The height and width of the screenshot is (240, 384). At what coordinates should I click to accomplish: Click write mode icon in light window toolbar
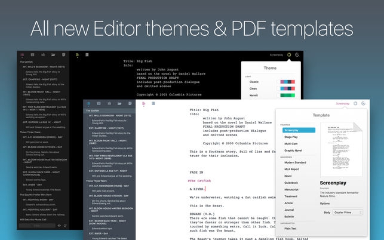tap(144, 104)
